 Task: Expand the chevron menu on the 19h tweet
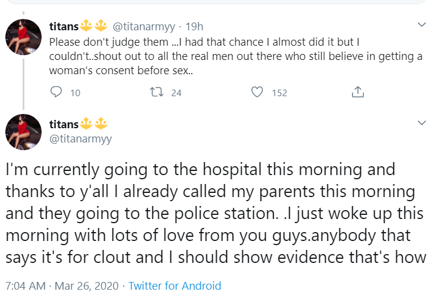coord(422,26)
